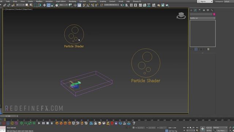The height and width of the screenshot is (132, 234).
Task: Open the Phoenix FD menu
Action: tap(137, 1)
